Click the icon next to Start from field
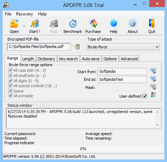This screenshot has width=167, height=162. pos(153,71)
